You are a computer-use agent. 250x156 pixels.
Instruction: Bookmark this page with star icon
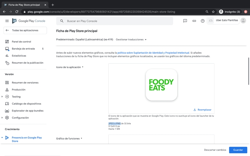tap(213, 12)
